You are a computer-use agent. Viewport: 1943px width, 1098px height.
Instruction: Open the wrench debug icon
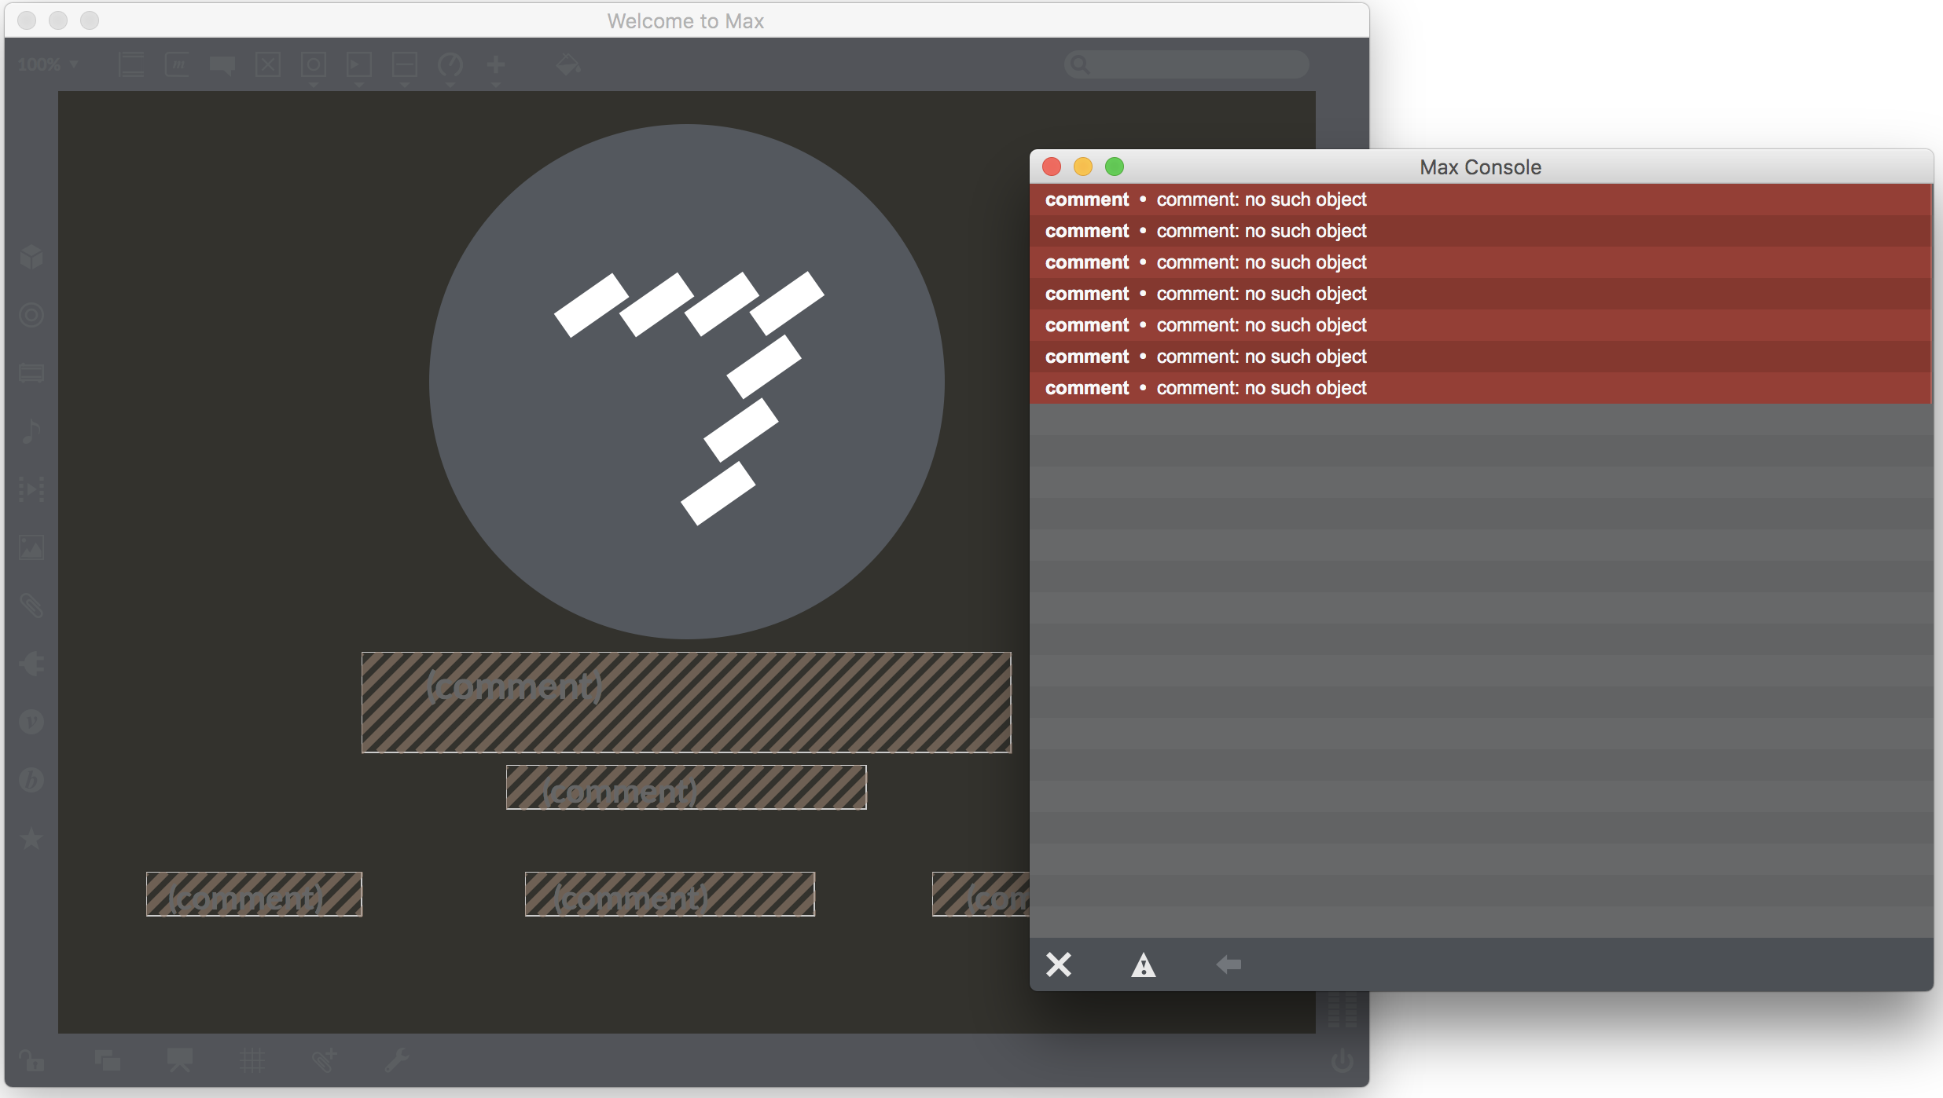[x=396, y=1061]
